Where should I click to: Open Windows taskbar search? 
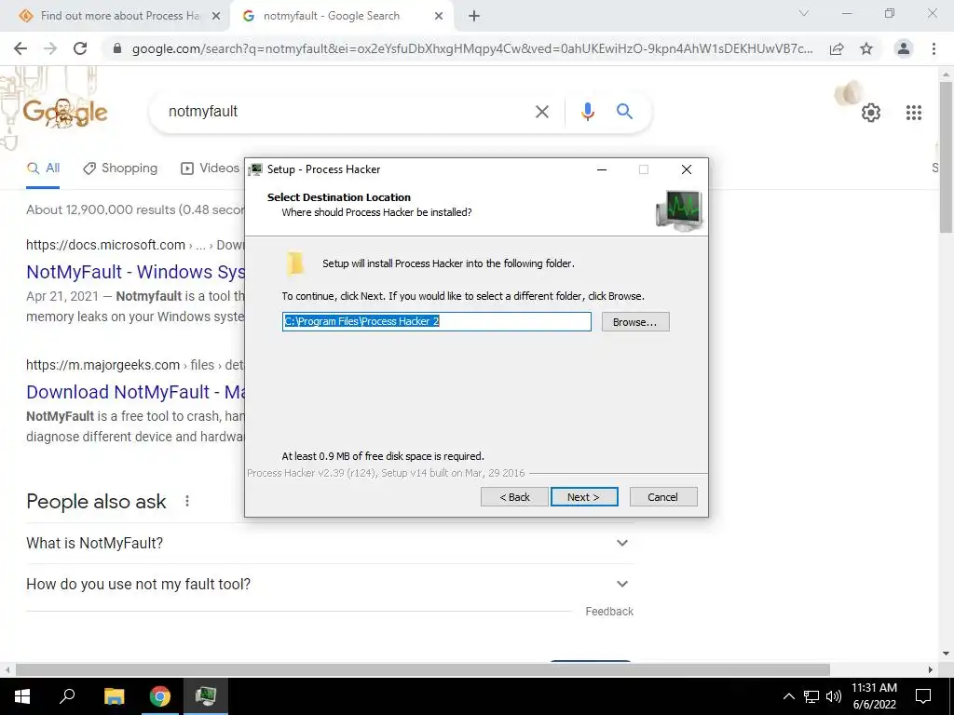tap(67, 696)
